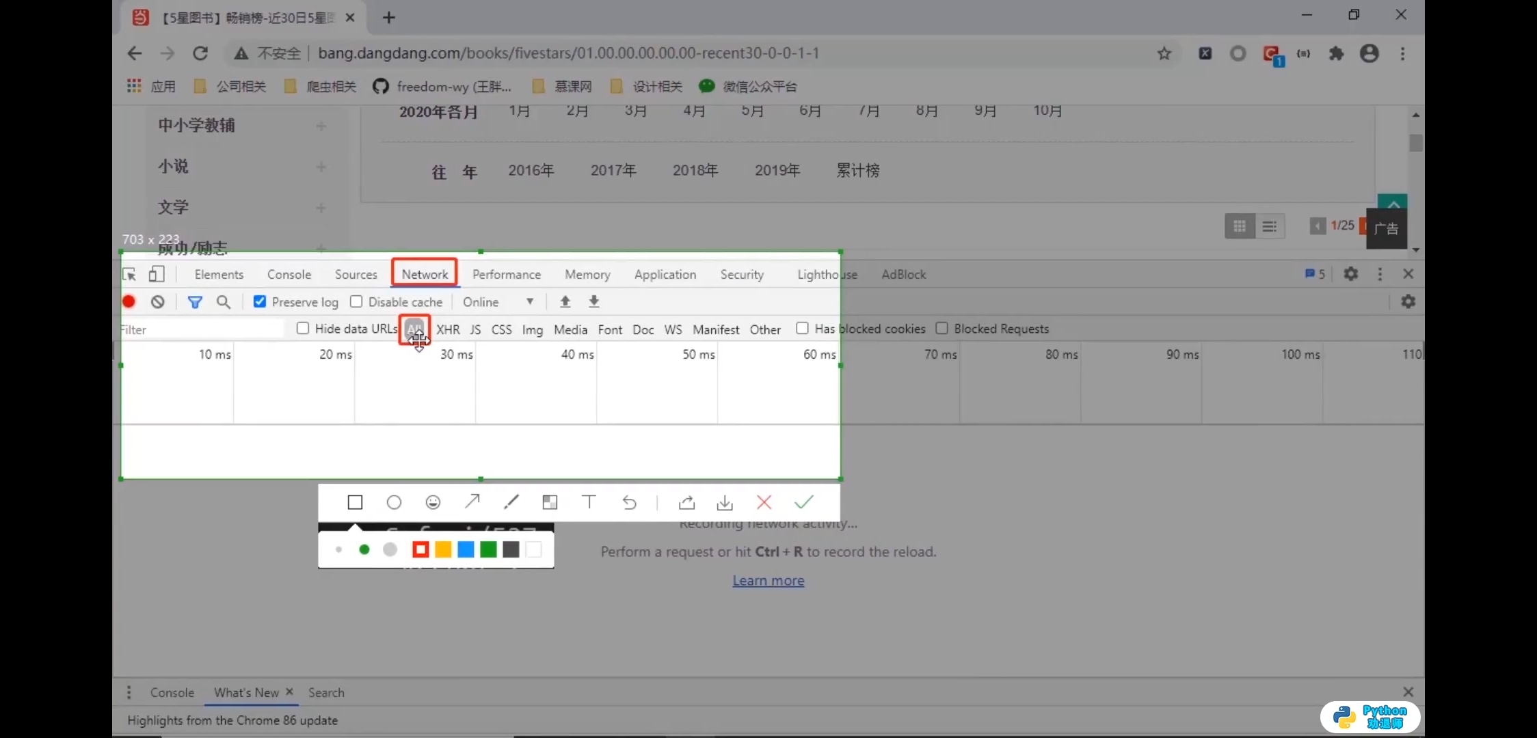Check the Blocked Requests checkbox
This screenshot has width=1537, height=738.
point(942,328)
